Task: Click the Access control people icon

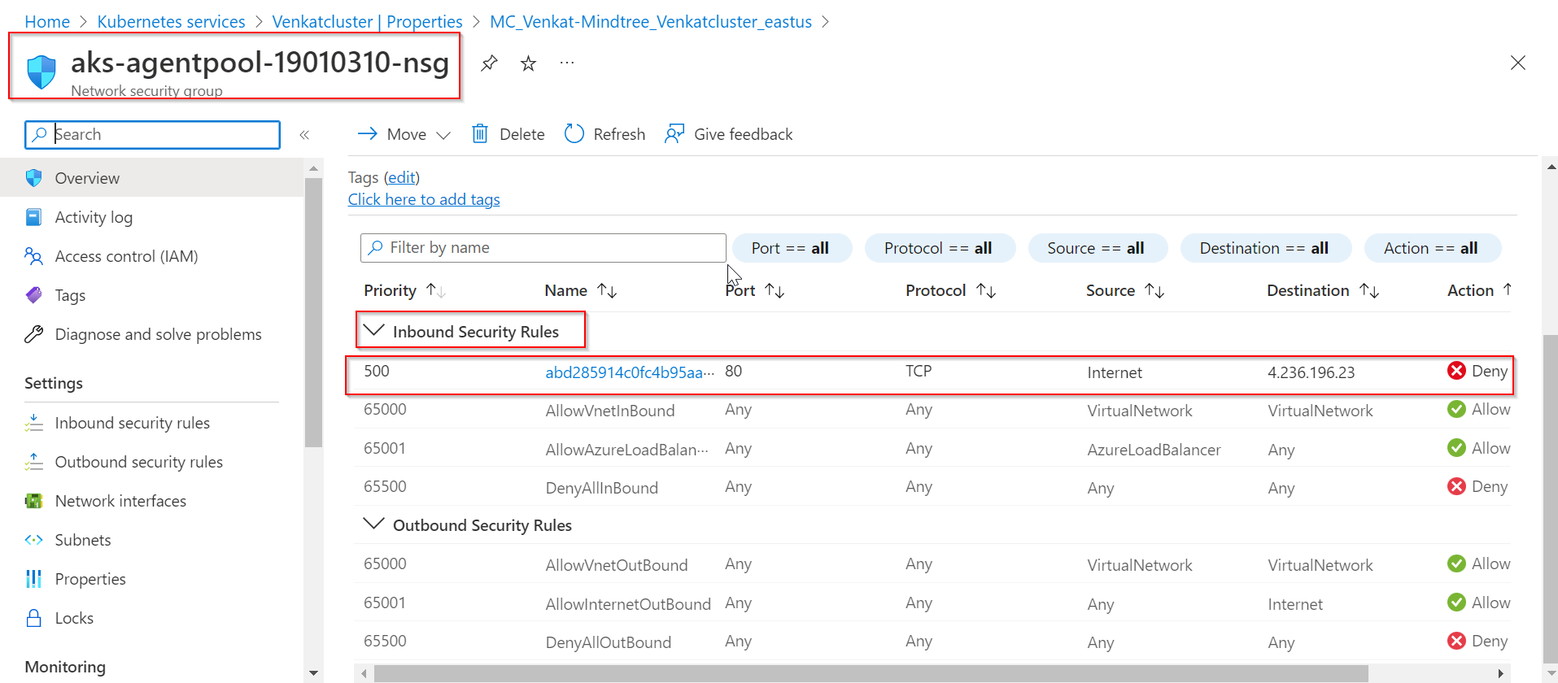Action: tap(33, 256)
